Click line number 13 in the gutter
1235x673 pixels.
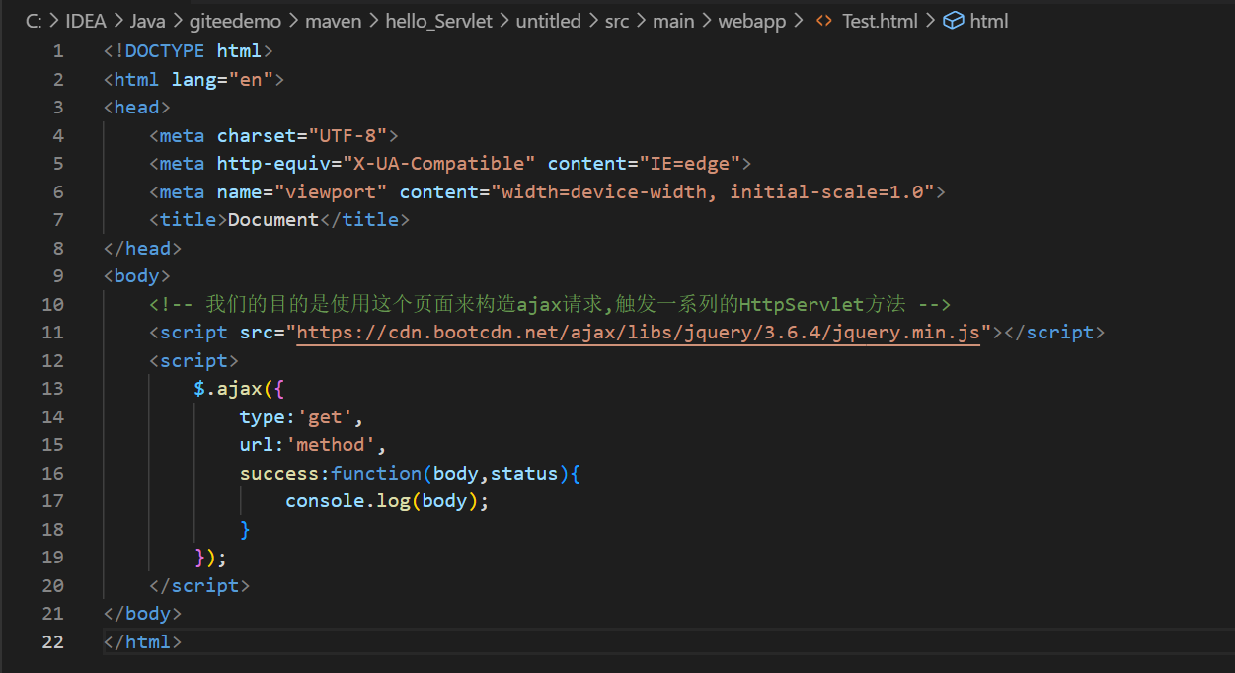(53, 389)
